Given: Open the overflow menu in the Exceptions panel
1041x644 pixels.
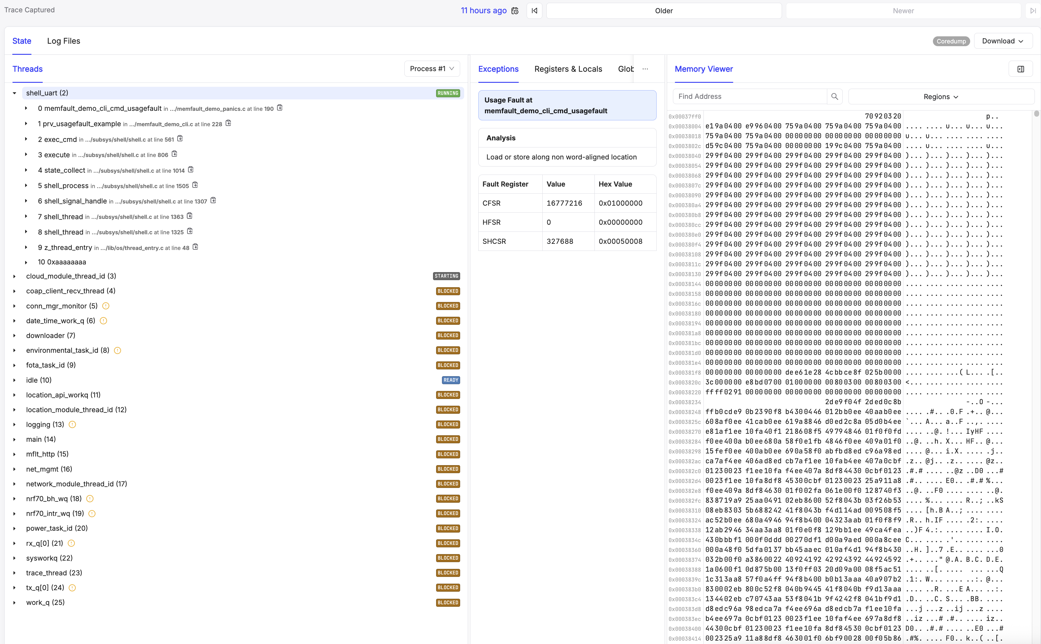Looking at the screenshot, I should click(x=645, y=69).
